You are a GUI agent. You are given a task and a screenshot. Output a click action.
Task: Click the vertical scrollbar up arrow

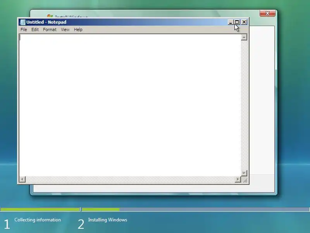244,37
